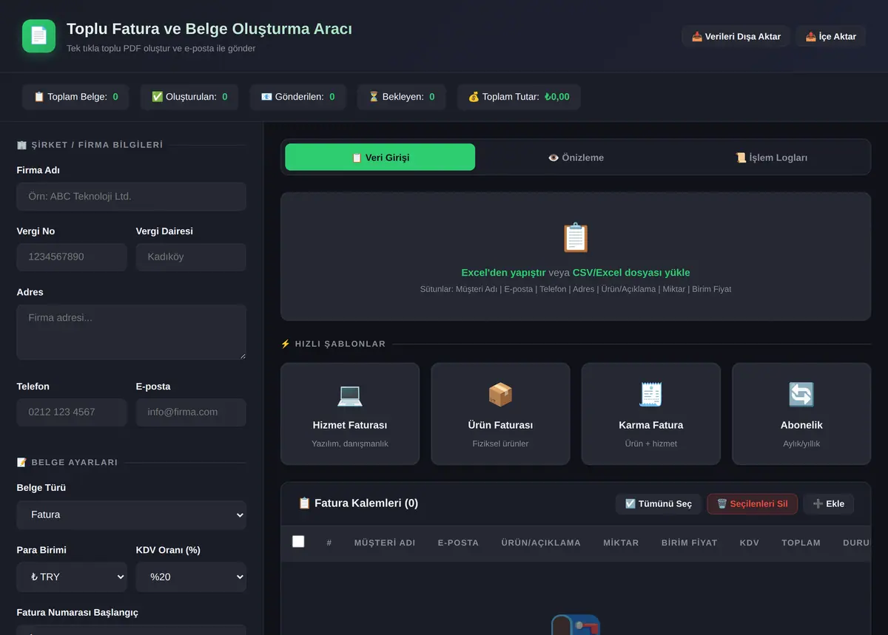Click the green document logo icon
This screenshot has height=635, width=888.
tap(38, 35)
